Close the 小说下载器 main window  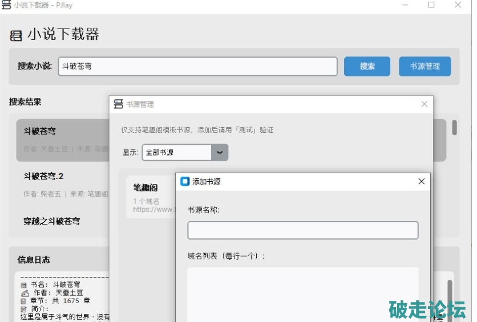tap(458, 5)
